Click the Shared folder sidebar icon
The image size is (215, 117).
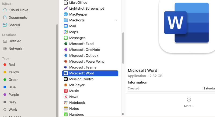click(x=5, y=25)
